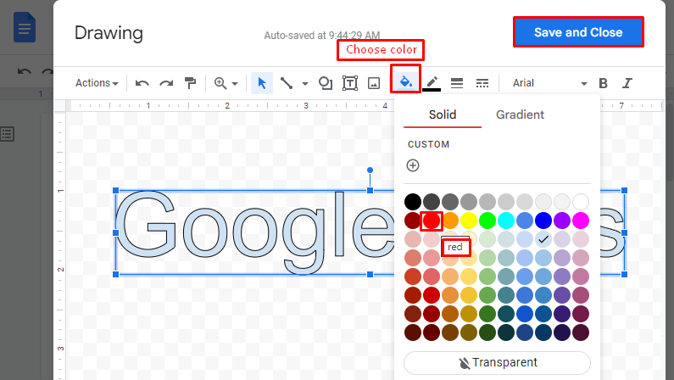Toggle Italic formatting
Image resolution: width=674 pixels, height=380 pixels.
[627, 83]
